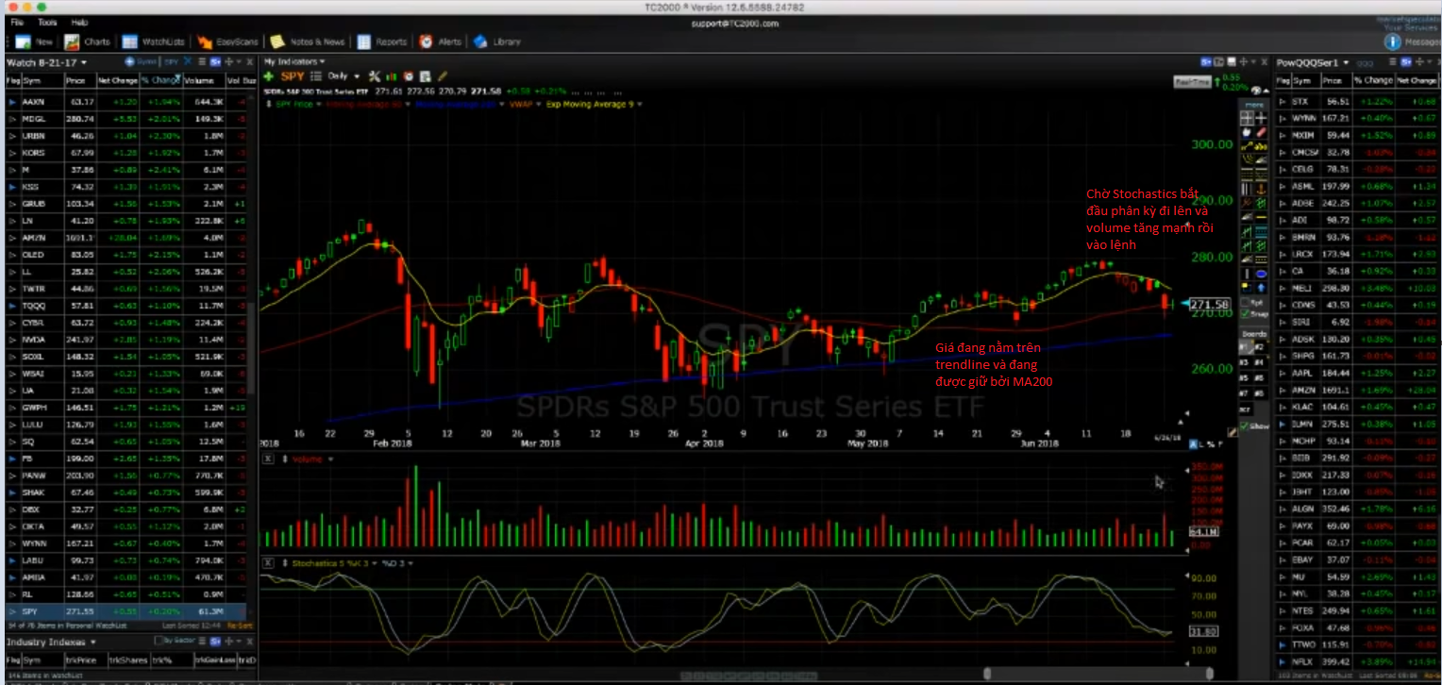This screenshot has width=1442, height=685.
Task: Select the hand pan tool in drawing palette
Action: 1247,132
